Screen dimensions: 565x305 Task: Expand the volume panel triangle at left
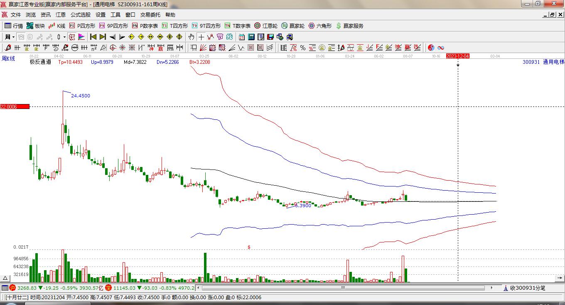[x=5, y=278]
